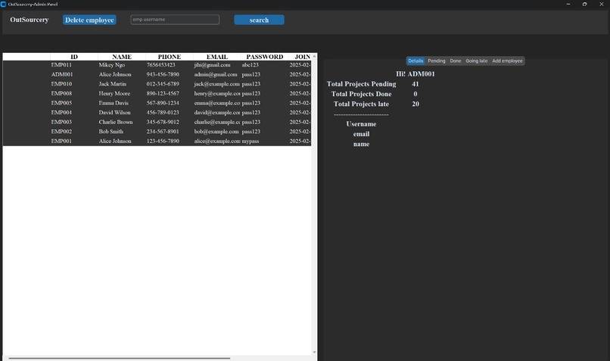Viewport: 610px width, 361px height.
Task: Select the Emma Davis name cell
Action: (x=114, y=103)
